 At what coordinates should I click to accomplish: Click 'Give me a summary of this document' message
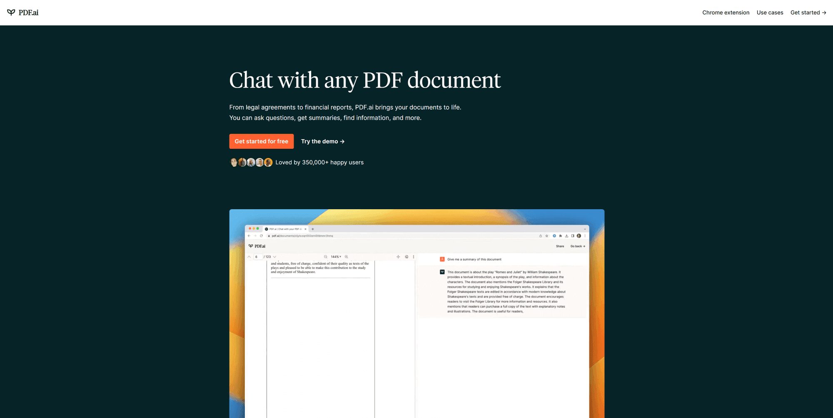pos(474,260)
